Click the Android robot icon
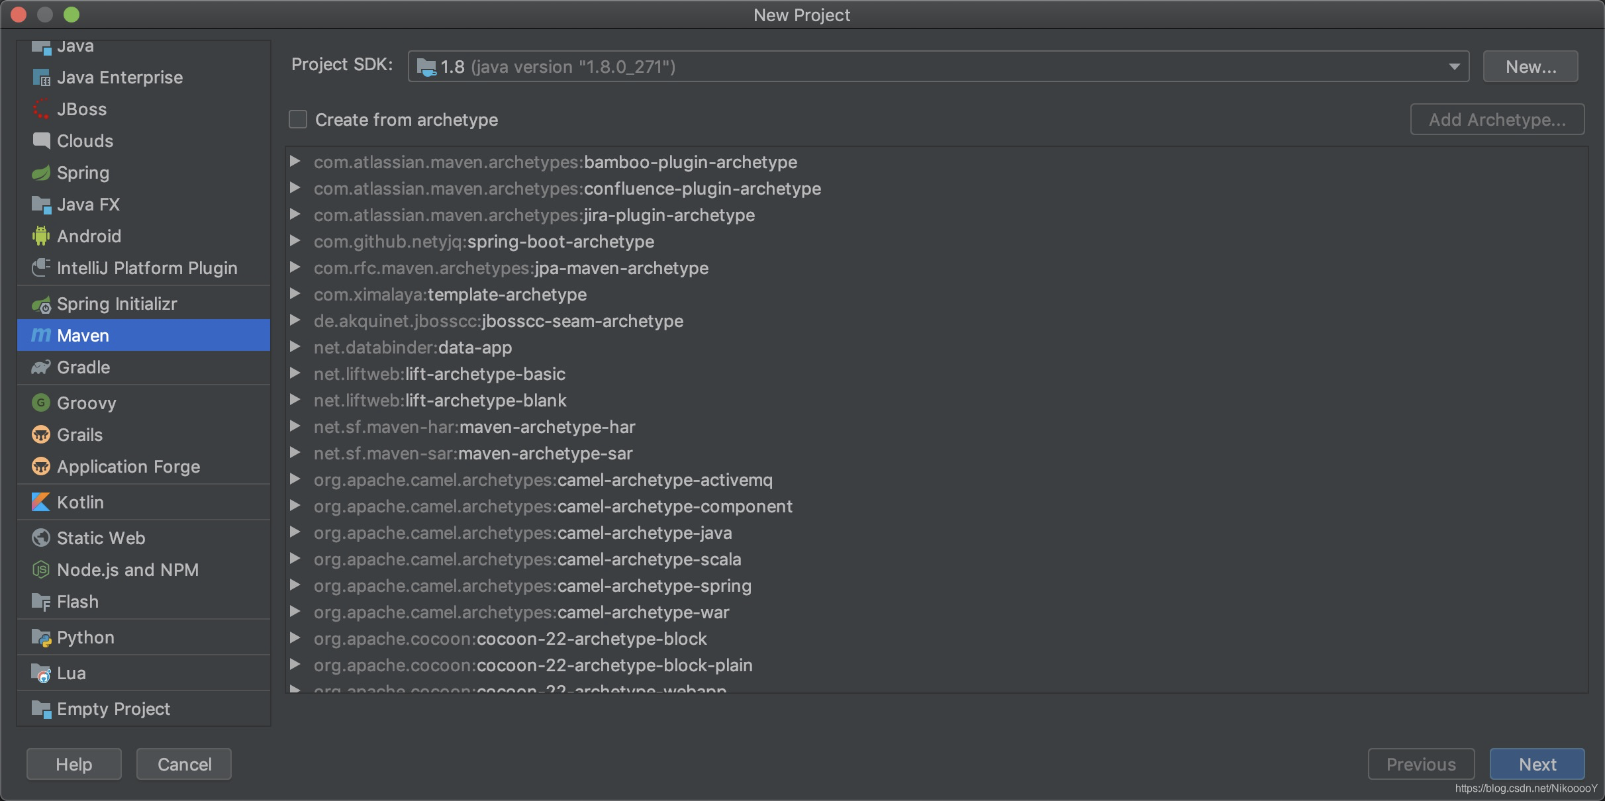 click(41, 236)
